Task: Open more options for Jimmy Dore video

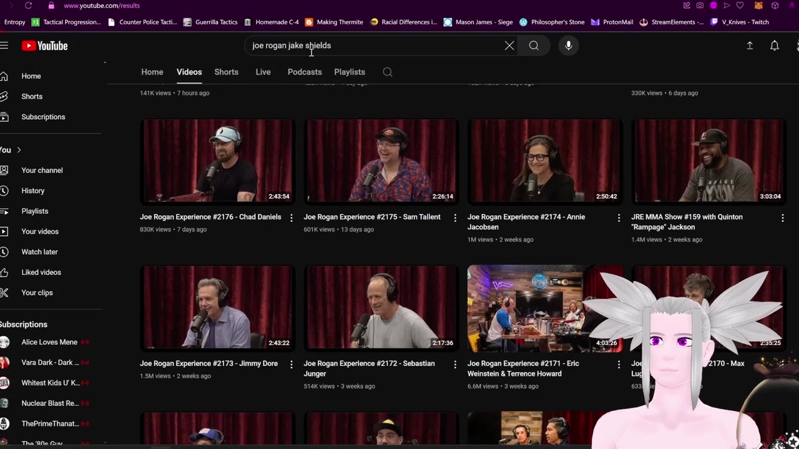Action: point(291,364)
